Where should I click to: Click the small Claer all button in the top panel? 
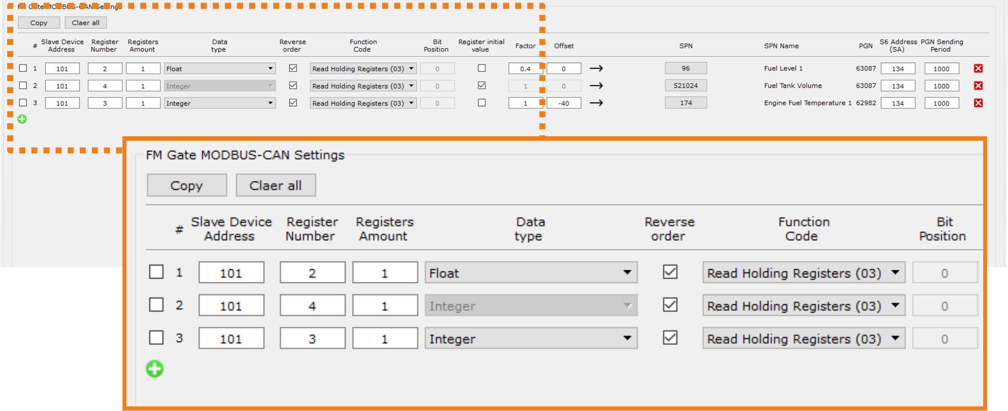[86, 23]
